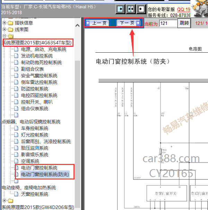Select the 线束图 folder label

[x=21, y=29]
